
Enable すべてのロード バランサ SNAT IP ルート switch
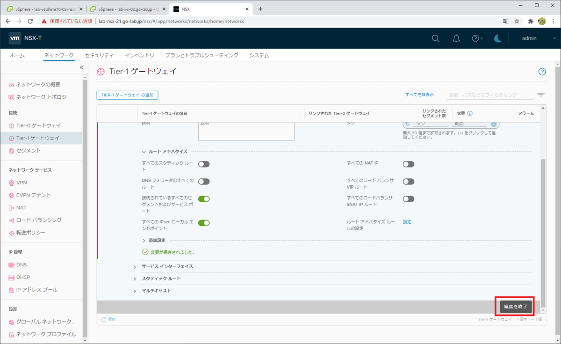coord(409,199)
